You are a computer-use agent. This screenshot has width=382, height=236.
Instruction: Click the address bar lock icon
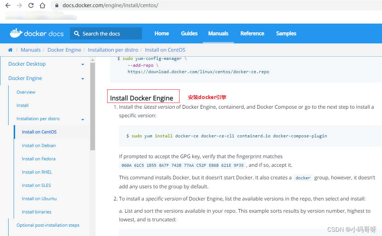click(x=57, y=6)
